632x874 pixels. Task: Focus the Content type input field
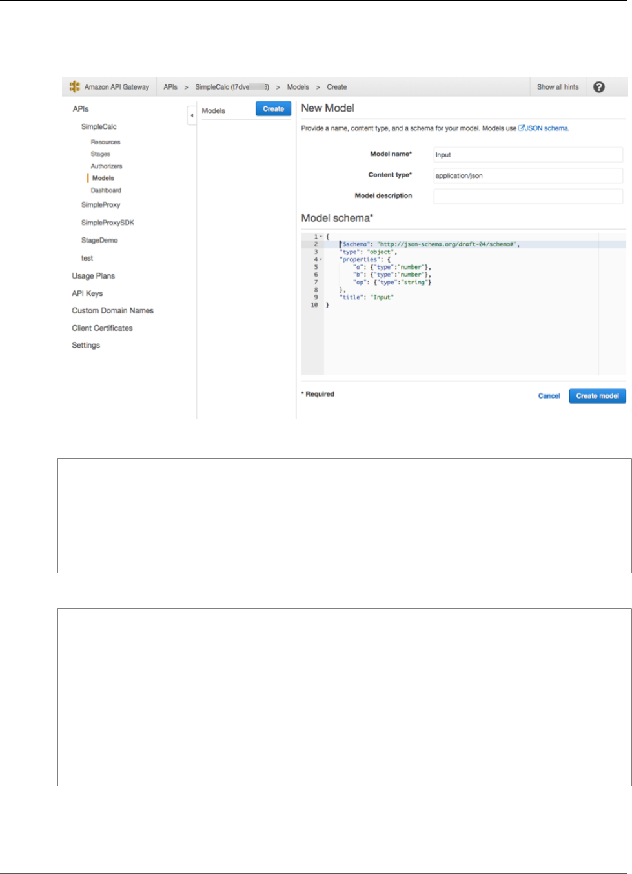(528, 175)
